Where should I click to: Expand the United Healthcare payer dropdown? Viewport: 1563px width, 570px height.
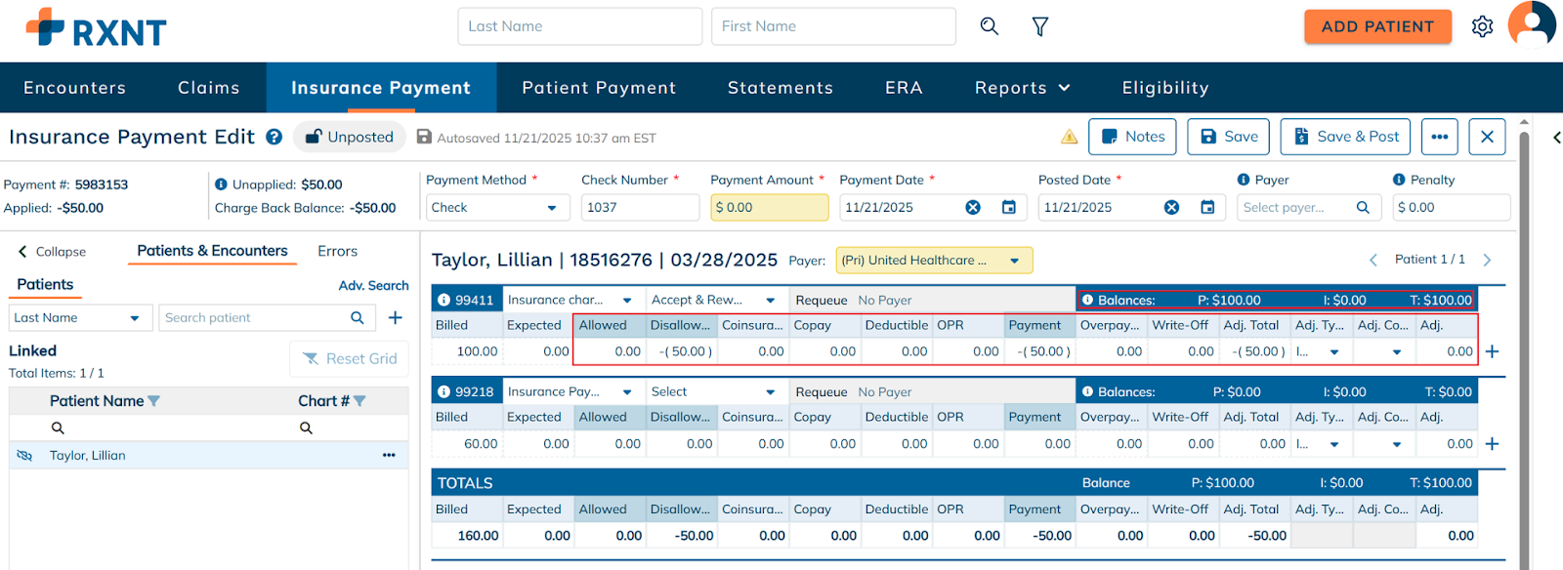[x=1014, y=261]
